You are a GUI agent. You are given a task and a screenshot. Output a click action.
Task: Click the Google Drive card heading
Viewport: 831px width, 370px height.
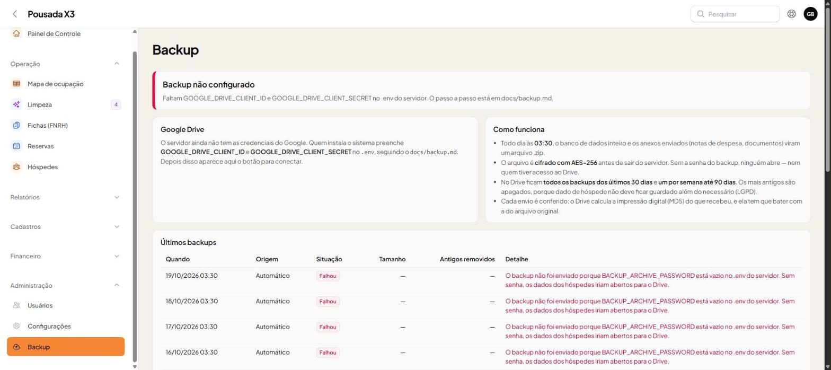click(x=182, y=129)
